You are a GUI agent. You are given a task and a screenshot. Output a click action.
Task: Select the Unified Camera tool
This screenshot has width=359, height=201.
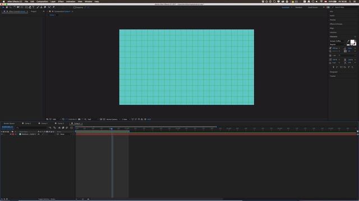(x=18, y=7)
